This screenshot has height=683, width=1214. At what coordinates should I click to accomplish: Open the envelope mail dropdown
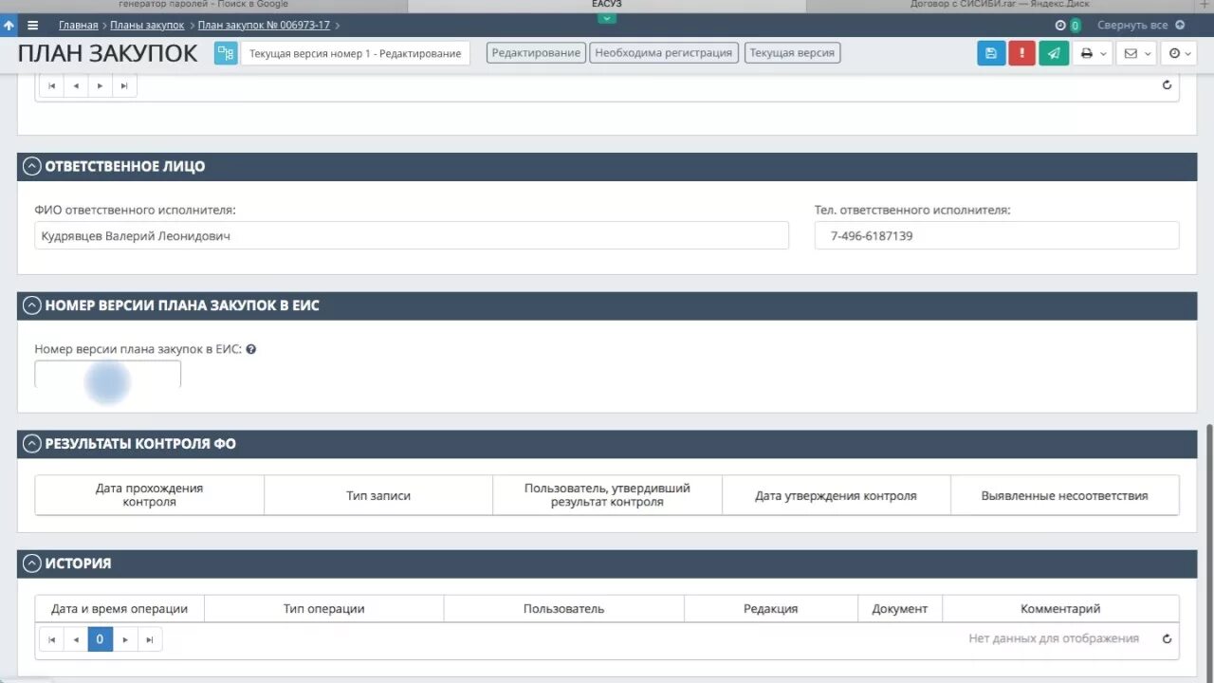point(1136,53)
